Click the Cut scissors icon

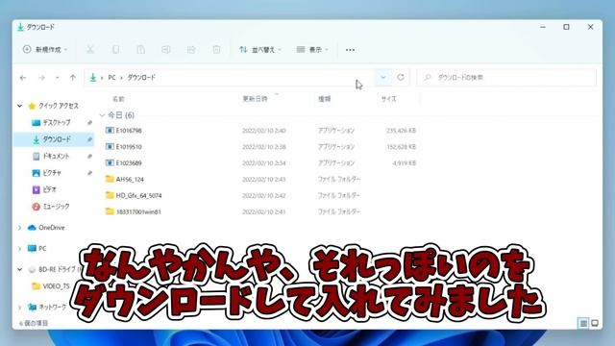pos(90,49)
